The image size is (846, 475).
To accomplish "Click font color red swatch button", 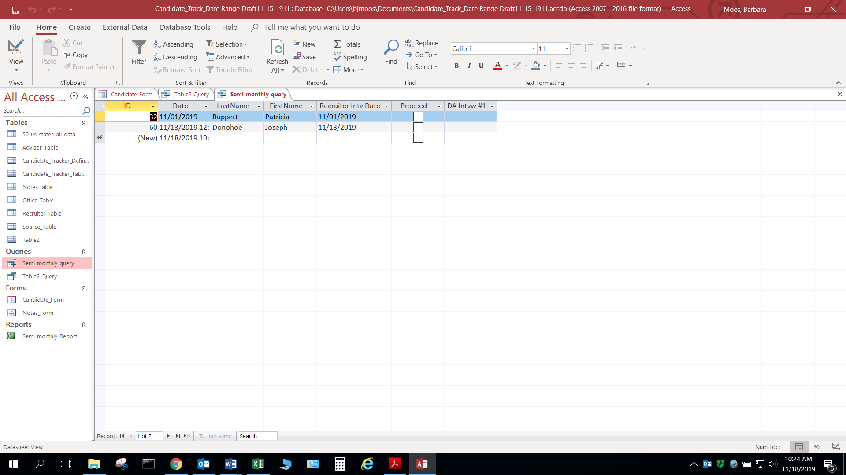I will tap(497, 66).
